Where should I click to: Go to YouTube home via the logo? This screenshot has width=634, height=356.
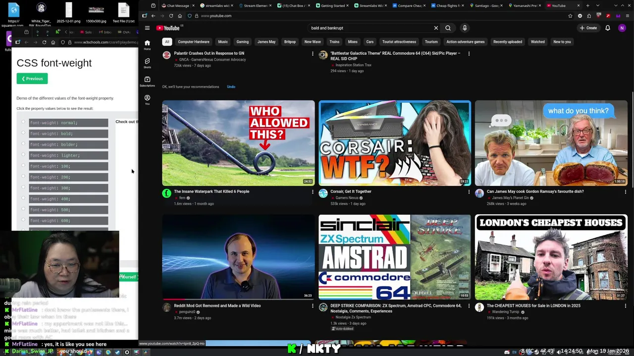(x=168, y=28)
